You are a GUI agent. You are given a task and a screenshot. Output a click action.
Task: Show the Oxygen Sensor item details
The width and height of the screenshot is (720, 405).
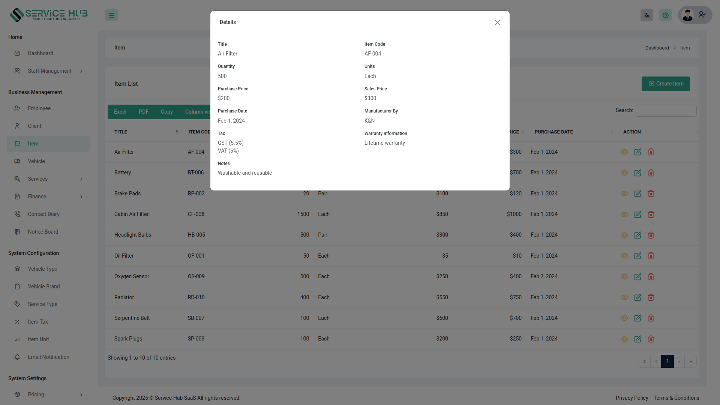(624, 277)
